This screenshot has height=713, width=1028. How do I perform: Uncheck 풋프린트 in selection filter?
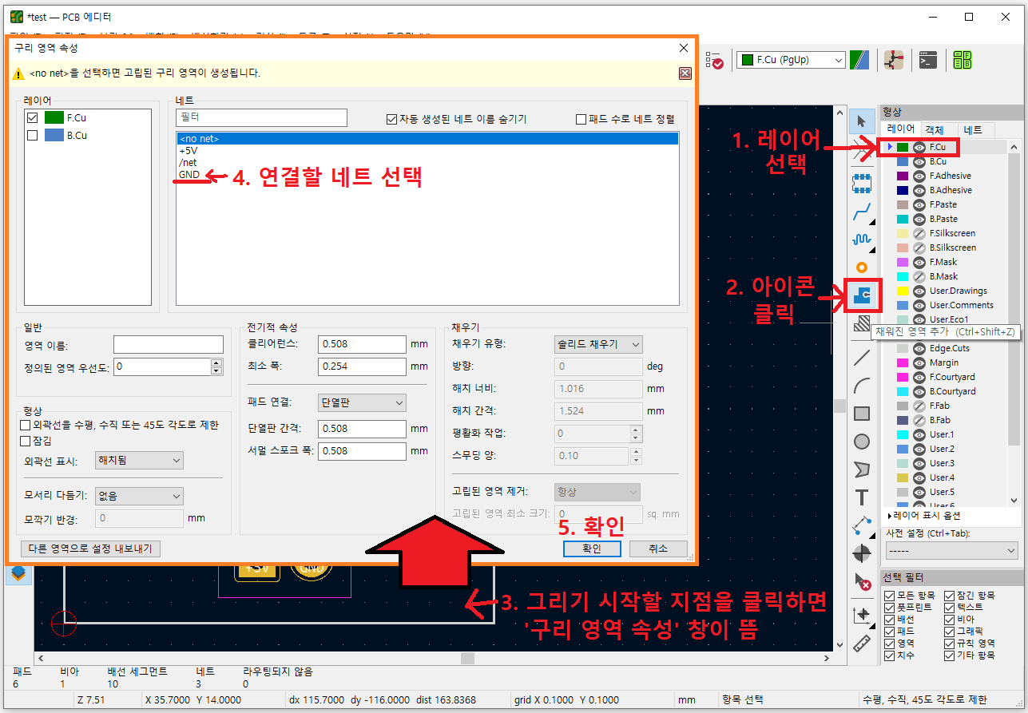(x=891, y=608)
